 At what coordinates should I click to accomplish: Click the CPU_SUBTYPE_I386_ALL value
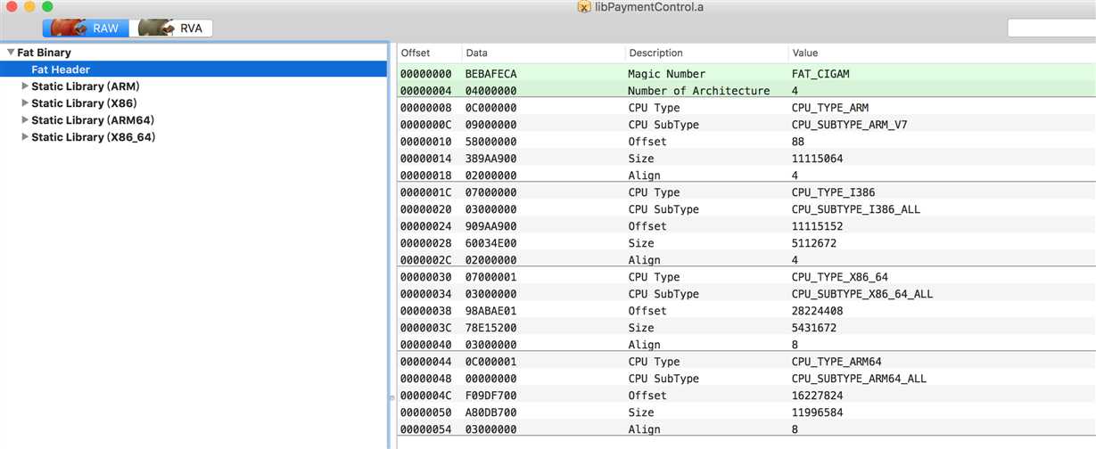click(x=855, y=209)
